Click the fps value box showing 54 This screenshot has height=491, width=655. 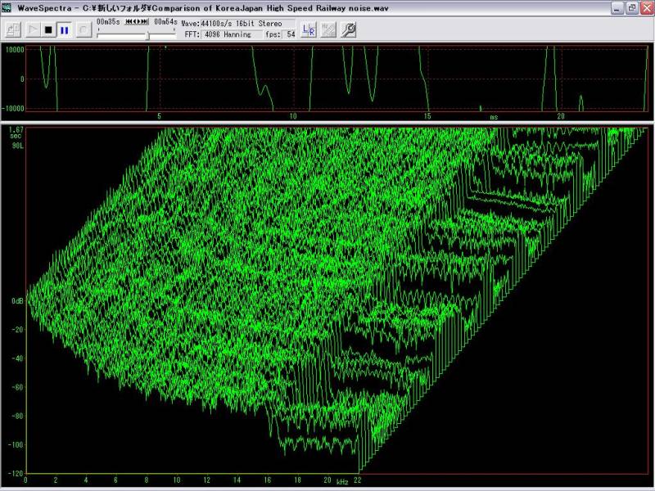290,34
